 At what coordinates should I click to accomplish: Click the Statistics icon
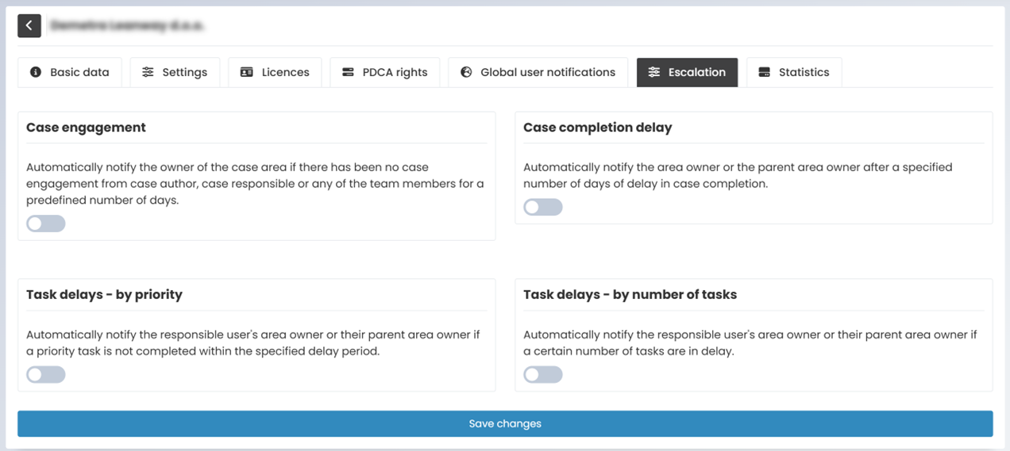coord(764,72)
